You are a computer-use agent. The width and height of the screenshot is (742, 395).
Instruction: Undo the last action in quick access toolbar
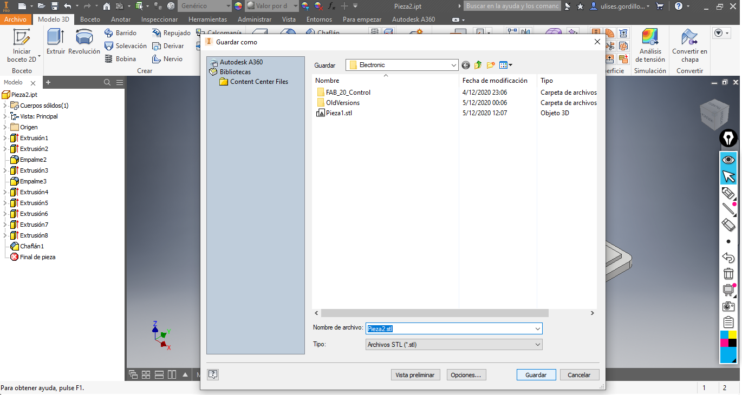[x=67, y=6]
